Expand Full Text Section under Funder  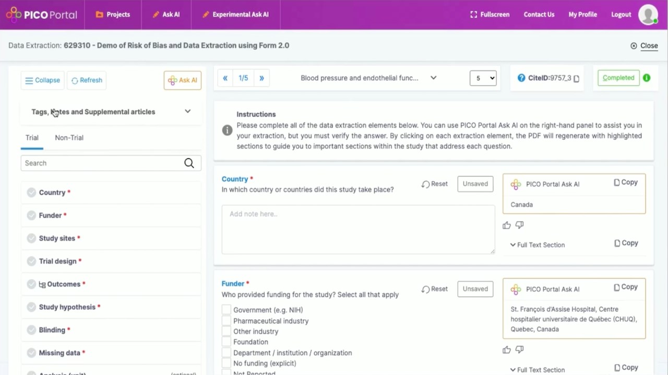coord(537,370)
